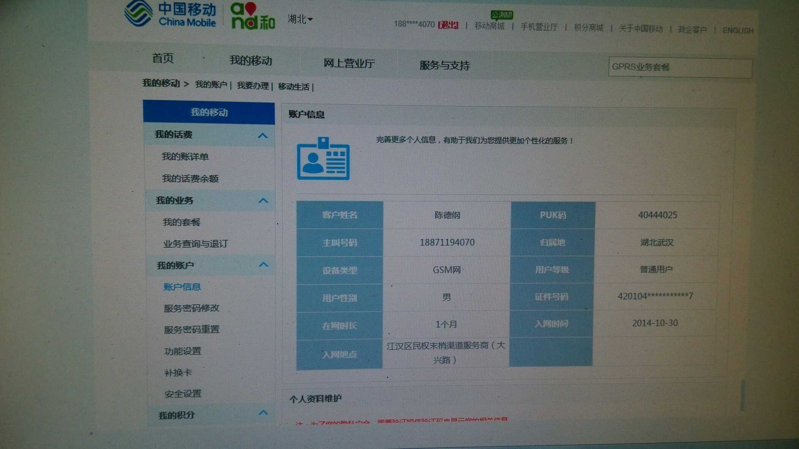
Task: Collapse the 我的业务 section chevron
Action: click(263, 201)
